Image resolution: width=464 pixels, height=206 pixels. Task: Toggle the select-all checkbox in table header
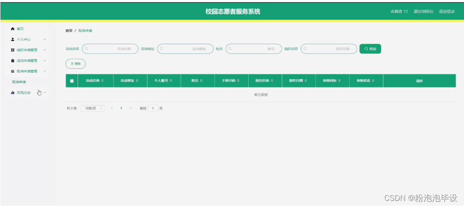72,81
